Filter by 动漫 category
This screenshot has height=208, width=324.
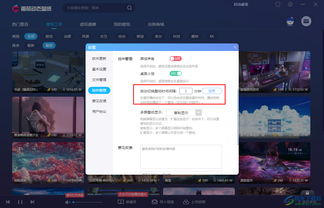click(67, 36)
